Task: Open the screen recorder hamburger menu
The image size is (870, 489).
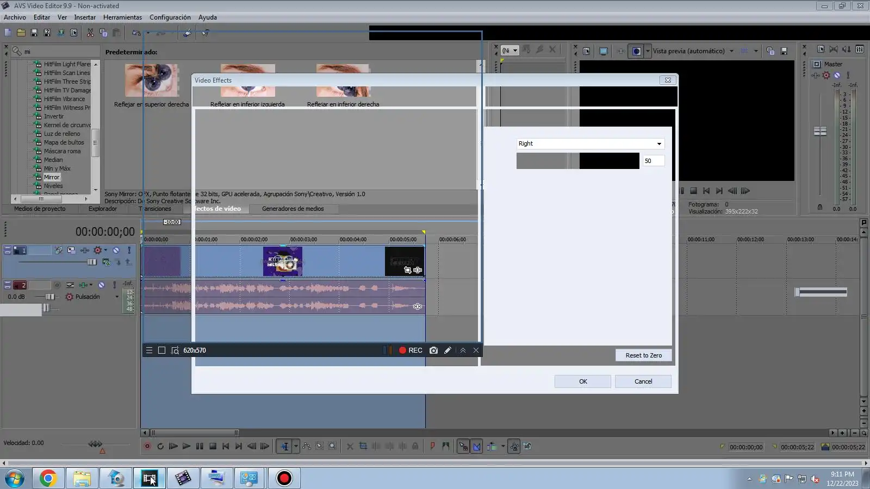Action: 149,350
